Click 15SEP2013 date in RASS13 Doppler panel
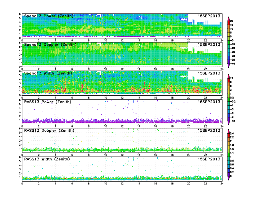Viewport: 255px width, 197px height. 209,130
